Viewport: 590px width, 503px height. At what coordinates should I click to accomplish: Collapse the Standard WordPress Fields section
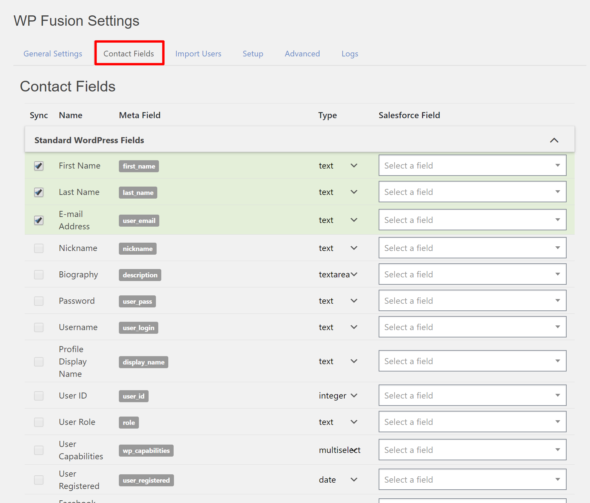coord(554,140)
